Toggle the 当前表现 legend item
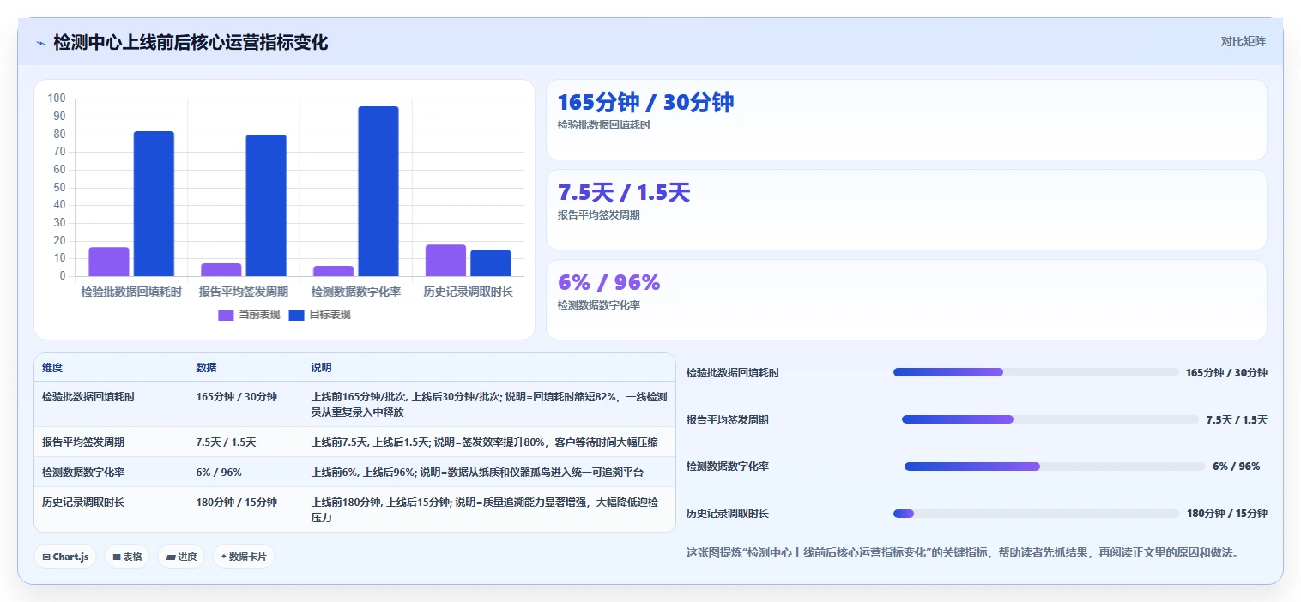 pyautogui.click(x=249, y=315)
